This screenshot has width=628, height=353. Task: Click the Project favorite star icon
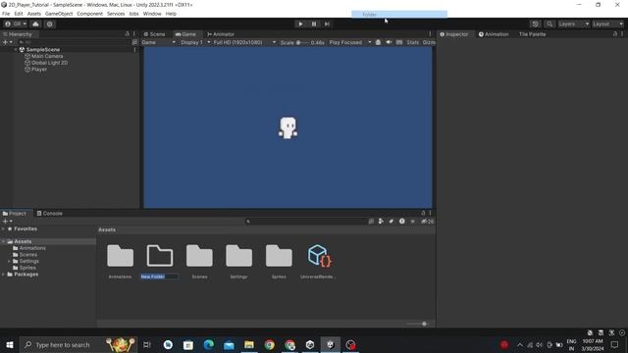[412, 222]
